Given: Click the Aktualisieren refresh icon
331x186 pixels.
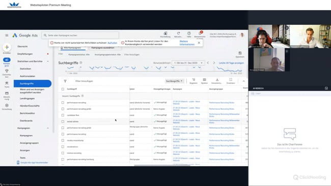Looking at the screenshot, I should pos(178,34).
